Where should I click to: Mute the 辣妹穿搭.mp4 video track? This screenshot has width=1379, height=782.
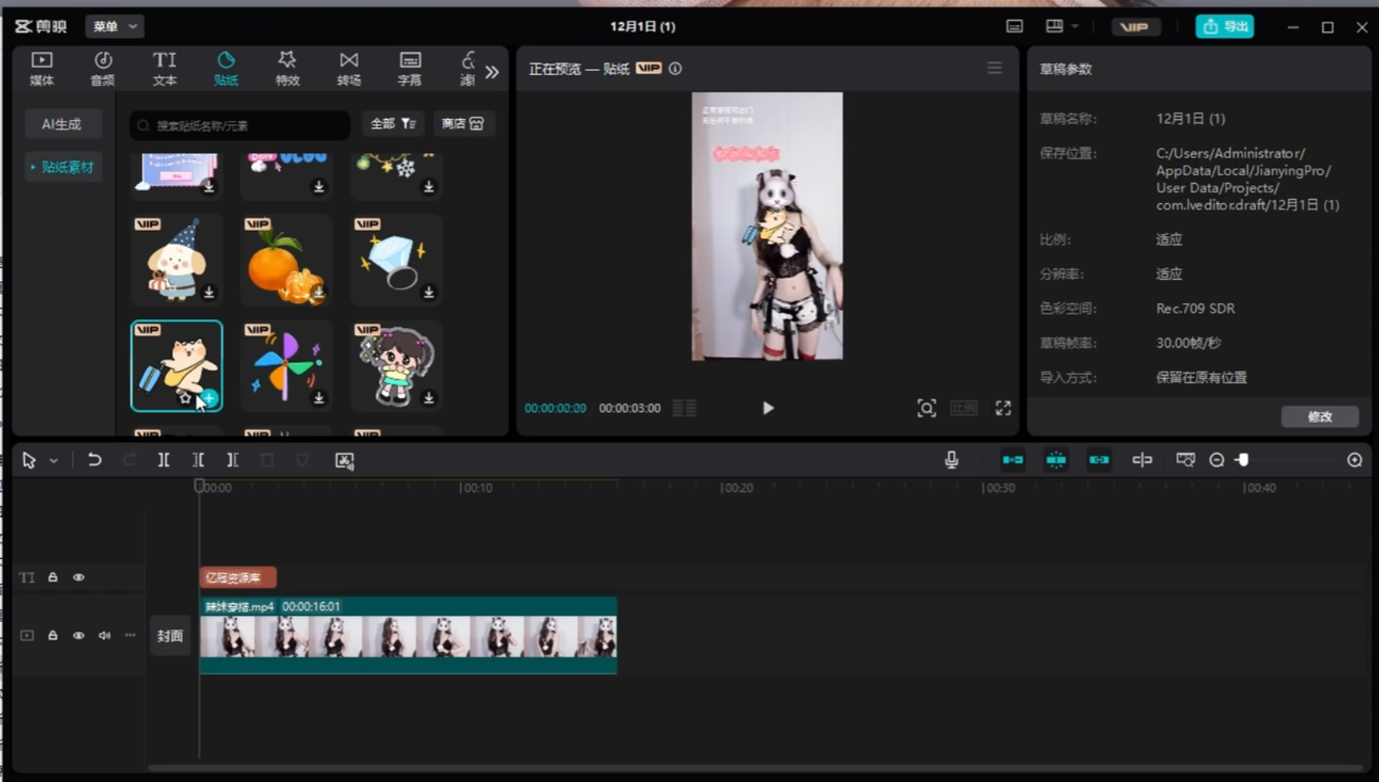coord(104,635)
